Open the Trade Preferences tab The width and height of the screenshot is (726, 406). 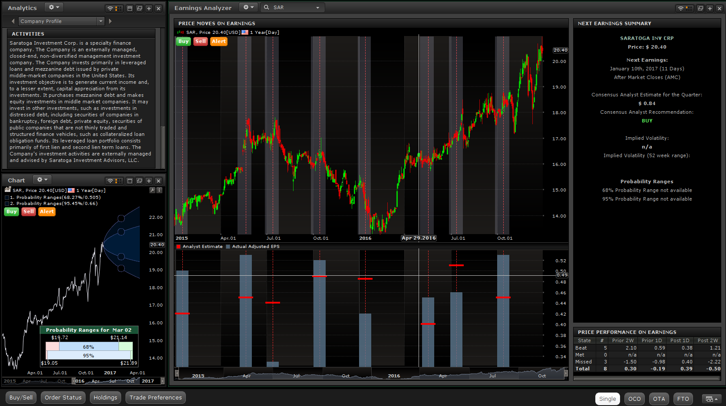click(155, 398)
